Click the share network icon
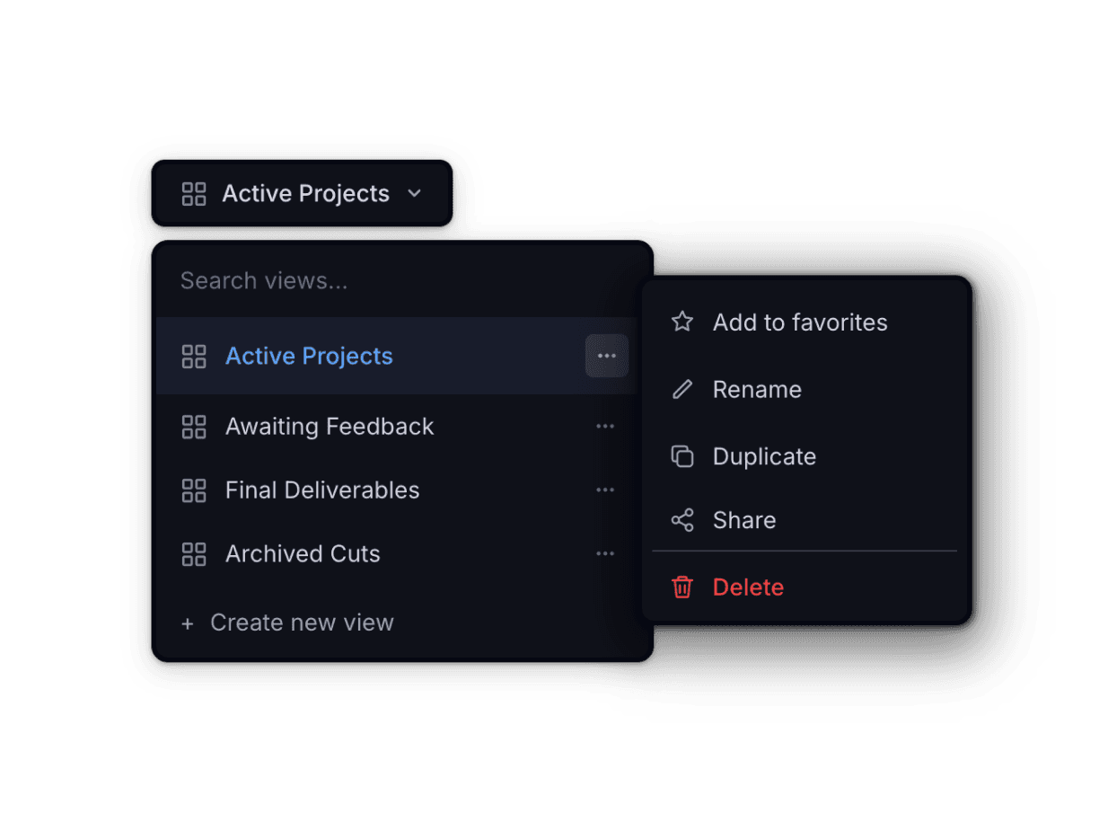 682,519
